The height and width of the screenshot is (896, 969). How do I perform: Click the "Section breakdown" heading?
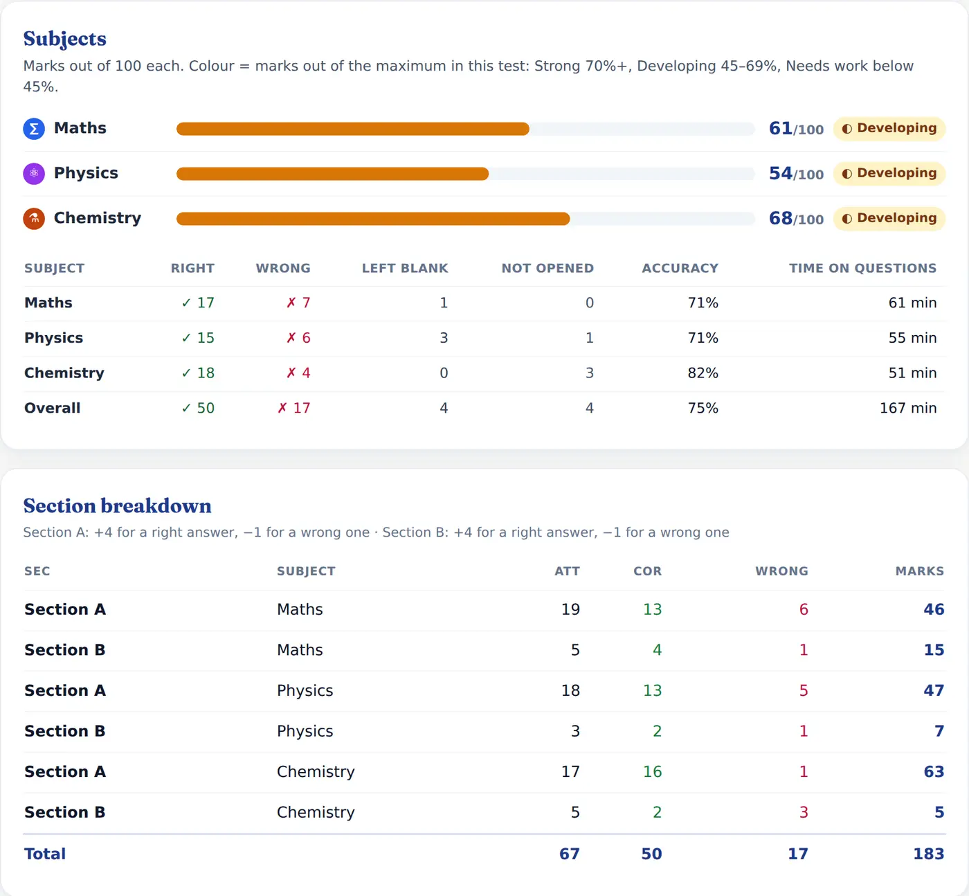118,506
